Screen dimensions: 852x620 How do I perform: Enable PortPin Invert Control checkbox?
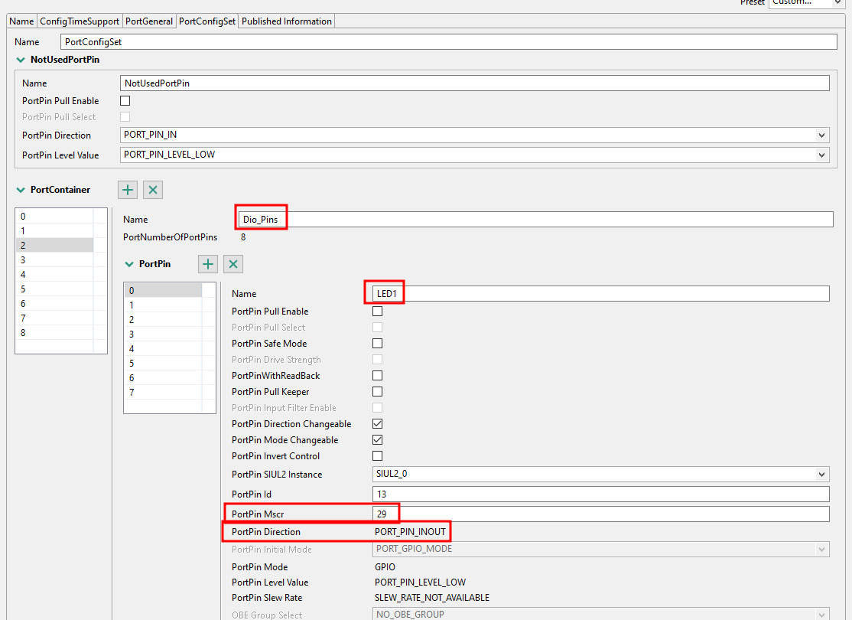[377, 455]
